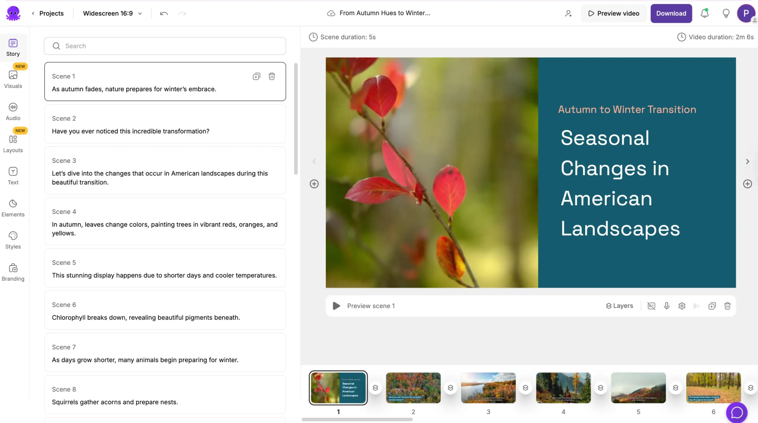Open the Visuals panel in the sidebar
This screenshot has width=758, height=423.
(x=13, y=79)
